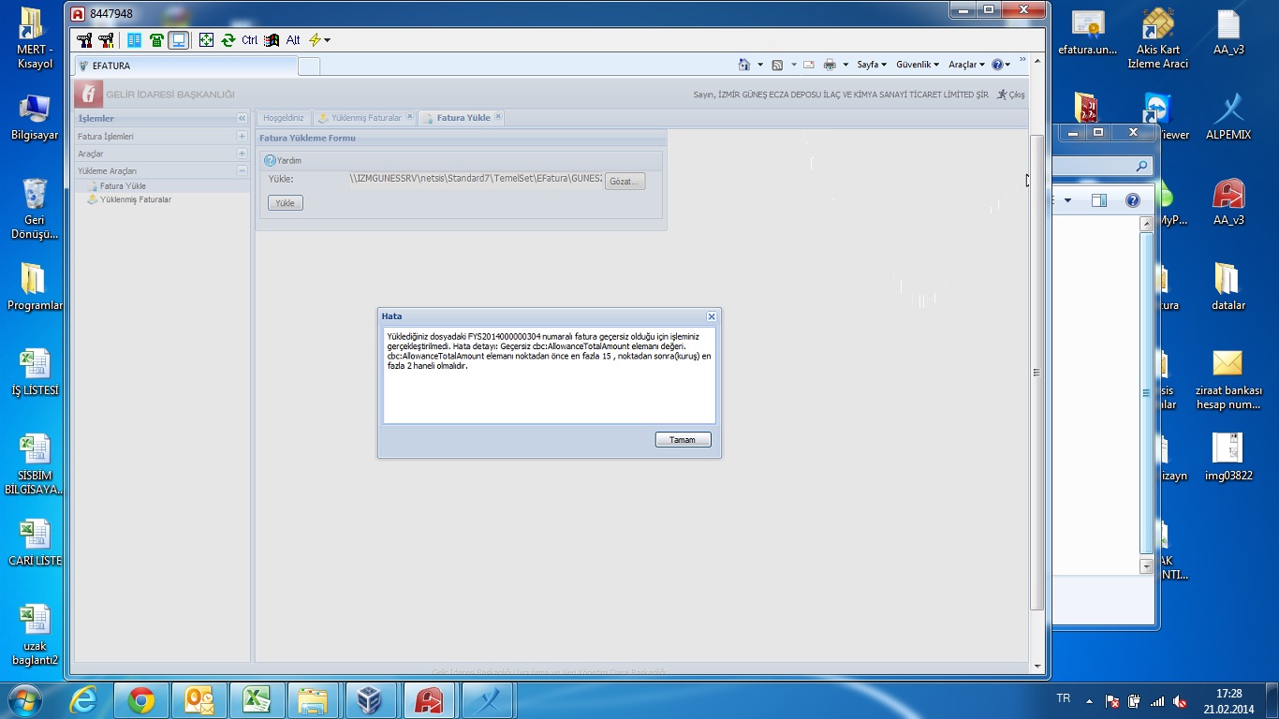
Task: Click the printer icon in browser toolbar
Action: click(829, 65)
